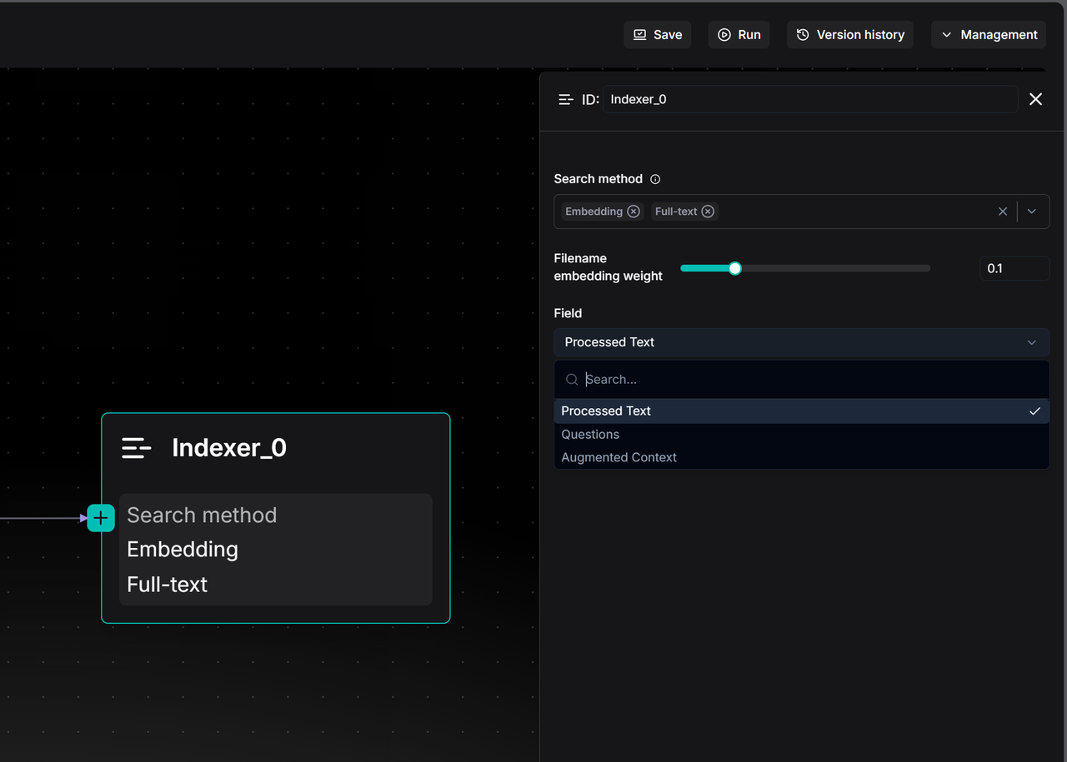This screenshot has height=762, width=1067.
Task: Click the Filename embedding weight slider handle
Action: (x=734, y=268)
